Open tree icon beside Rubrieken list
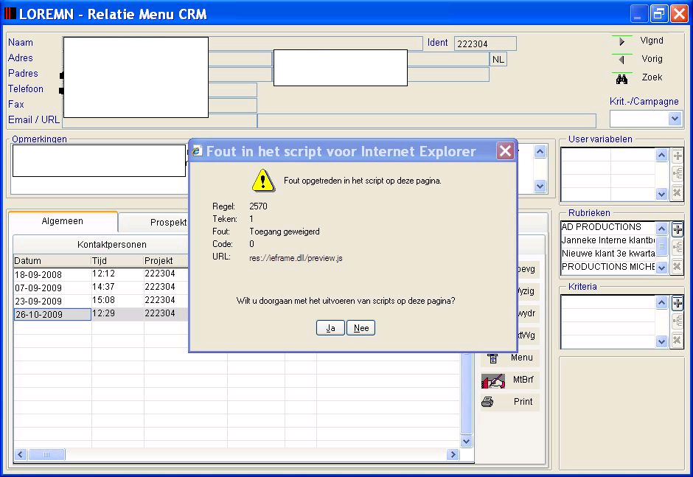 point(677,248)
